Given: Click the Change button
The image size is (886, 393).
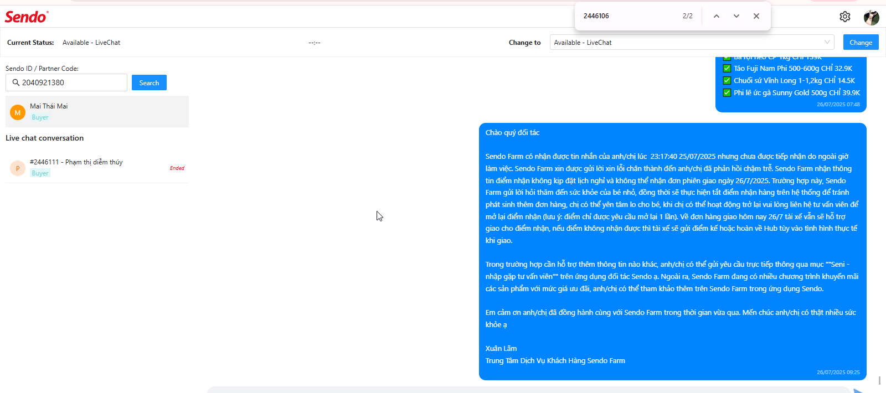Looking at the screenshot, I should pyautogui.click(x=861, y=42).
